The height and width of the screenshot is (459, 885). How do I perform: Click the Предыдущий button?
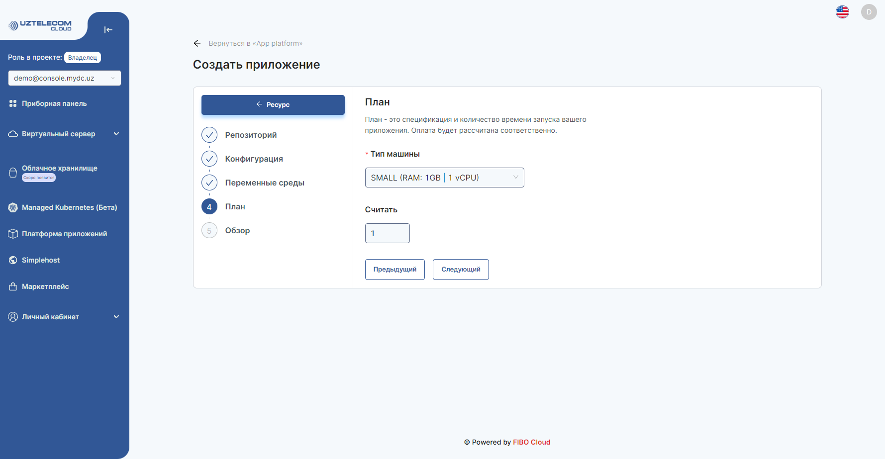[394, 269]
